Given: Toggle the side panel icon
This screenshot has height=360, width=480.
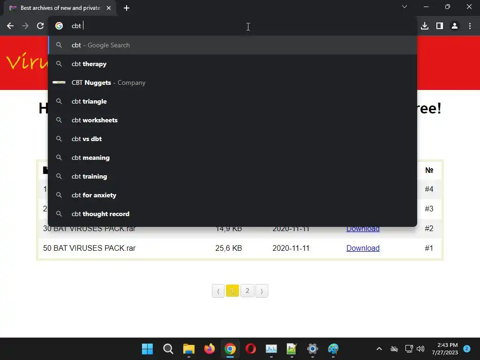Looking at the screenshot, I should point(440,26).
